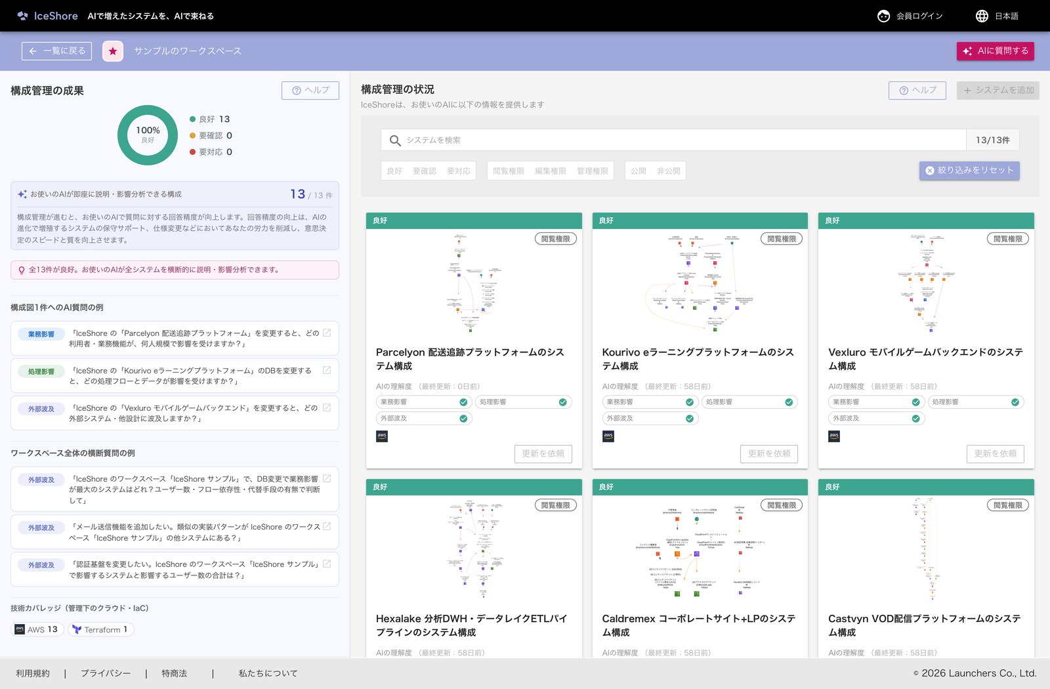The height and width of the screenshot is (689, 1050).
Task: Toggle the 要対応 status filter
Action: tap(459, 171)
